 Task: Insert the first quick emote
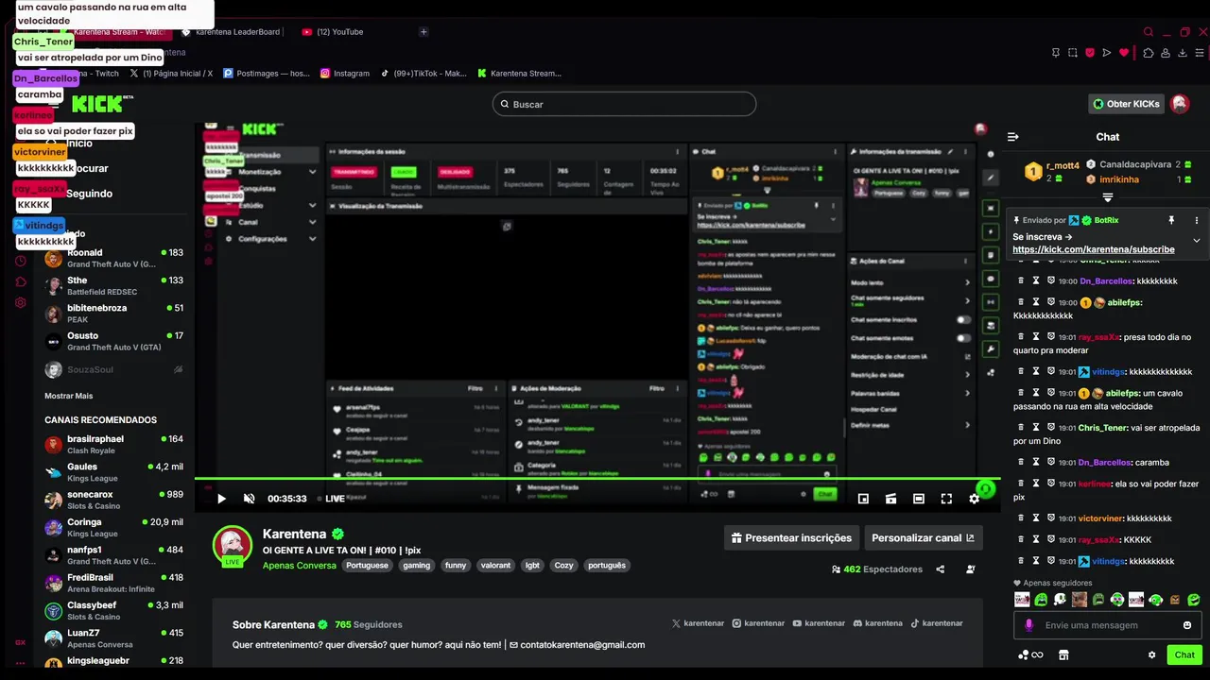coord(1022,599)
